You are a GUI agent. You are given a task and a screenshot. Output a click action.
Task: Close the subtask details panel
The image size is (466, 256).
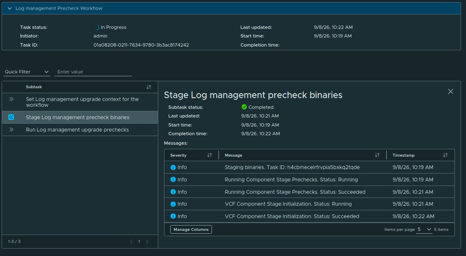pos(451,92)
